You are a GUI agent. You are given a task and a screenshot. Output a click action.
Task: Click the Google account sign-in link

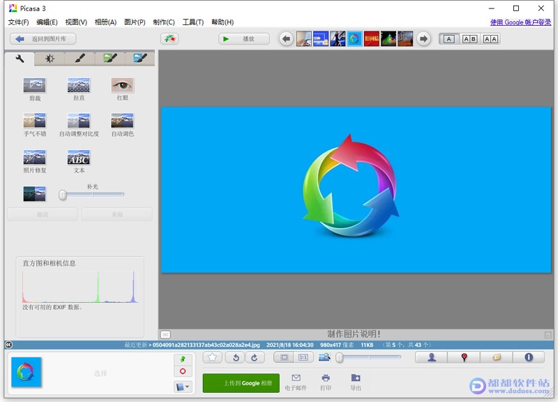point(520,22)
